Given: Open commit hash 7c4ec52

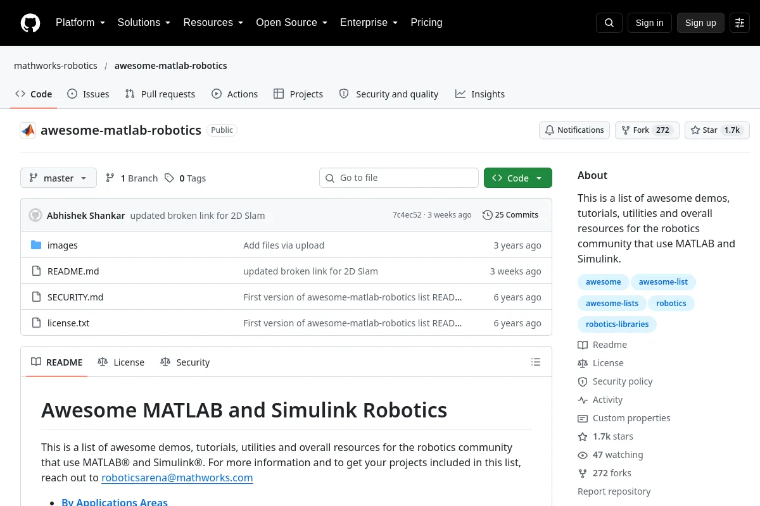Looking at the screenshot, I should click(x=407, y=215).
